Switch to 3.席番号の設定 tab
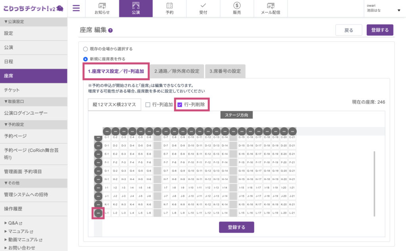The height and width of the screenshot is (251, 406). click(x=225, y=71)
